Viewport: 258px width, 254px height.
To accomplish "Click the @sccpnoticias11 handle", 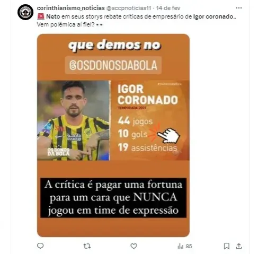I will pos(129,8).
